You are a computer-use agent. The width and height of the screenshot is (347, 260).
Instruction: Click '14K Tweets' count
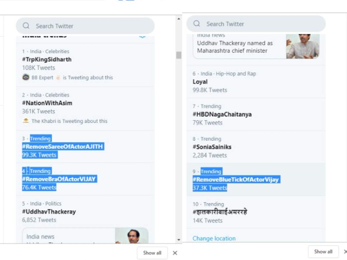click(207, 221)
